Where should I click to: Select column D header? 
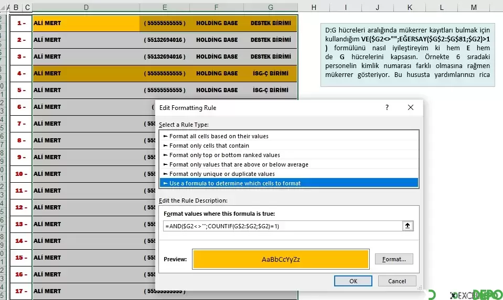tap(86, 7)
